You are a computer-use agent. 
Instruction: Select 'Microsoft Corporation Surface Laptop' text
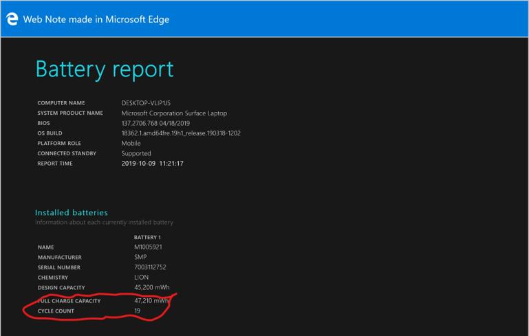(x=174, y=113)
